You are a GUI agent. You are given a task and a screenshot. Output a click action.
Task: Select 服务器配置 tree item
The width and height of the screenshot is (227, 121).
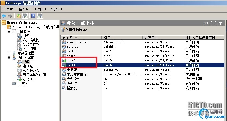[26, 53]
